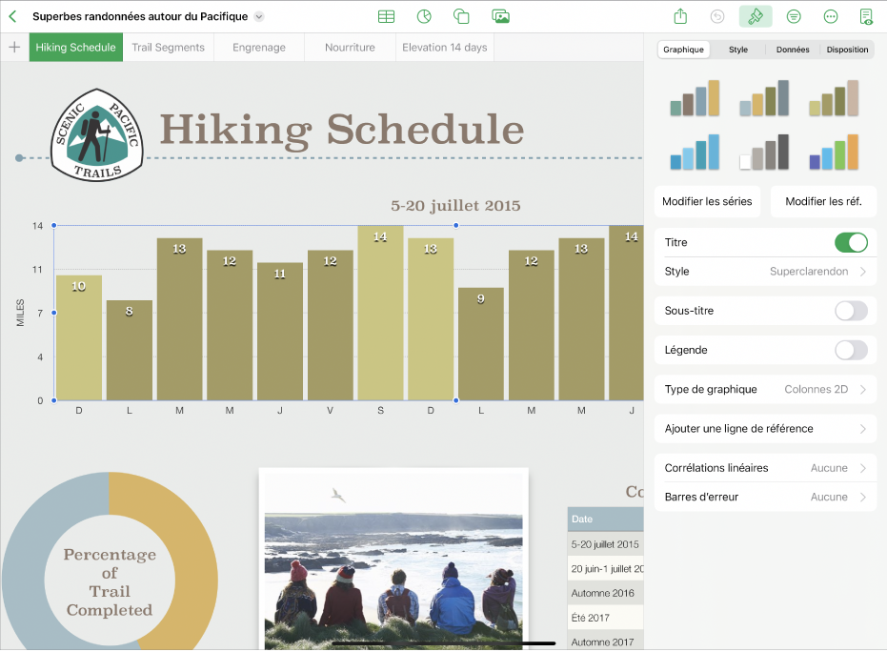Switch to the Hiking Schedule sheet tab
This screenshot has height=652, width=887.
(76, 48)
